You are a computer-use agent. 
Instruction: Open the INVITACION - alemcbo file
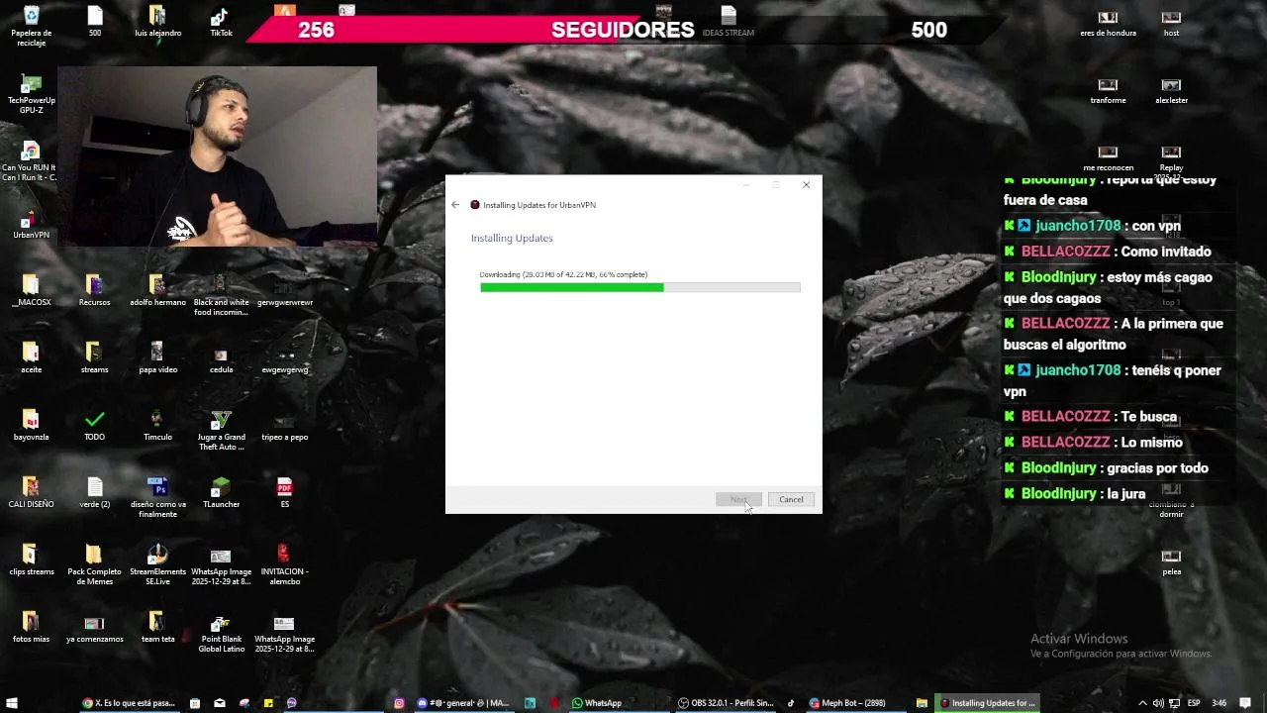(284, 565)
